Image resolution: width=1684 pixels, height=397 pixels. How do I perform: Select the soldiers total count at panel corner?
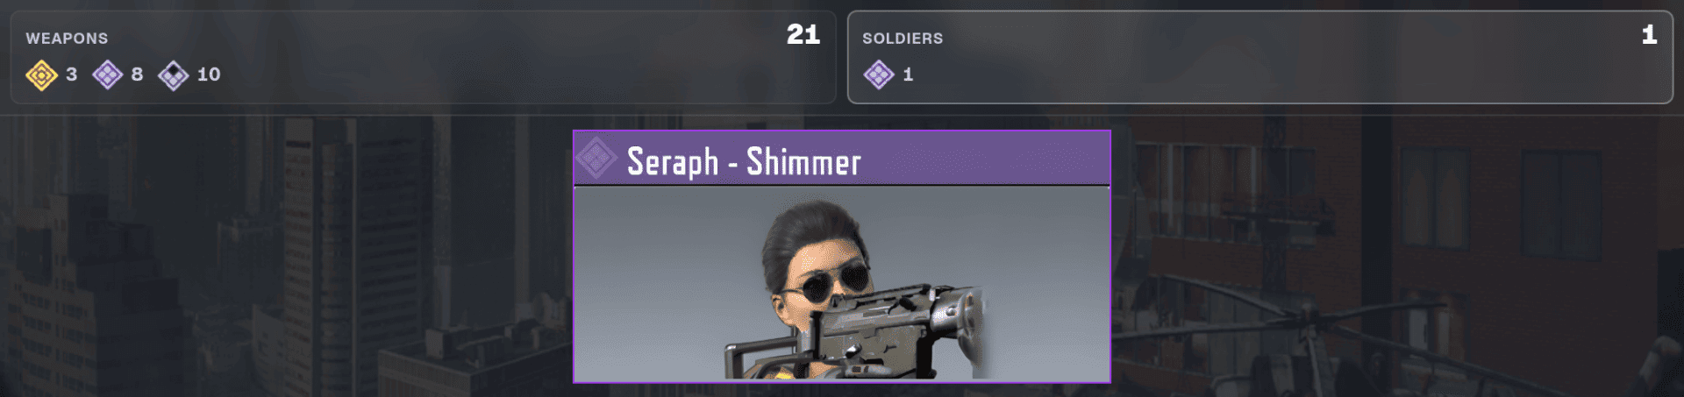coord(1650,34)
